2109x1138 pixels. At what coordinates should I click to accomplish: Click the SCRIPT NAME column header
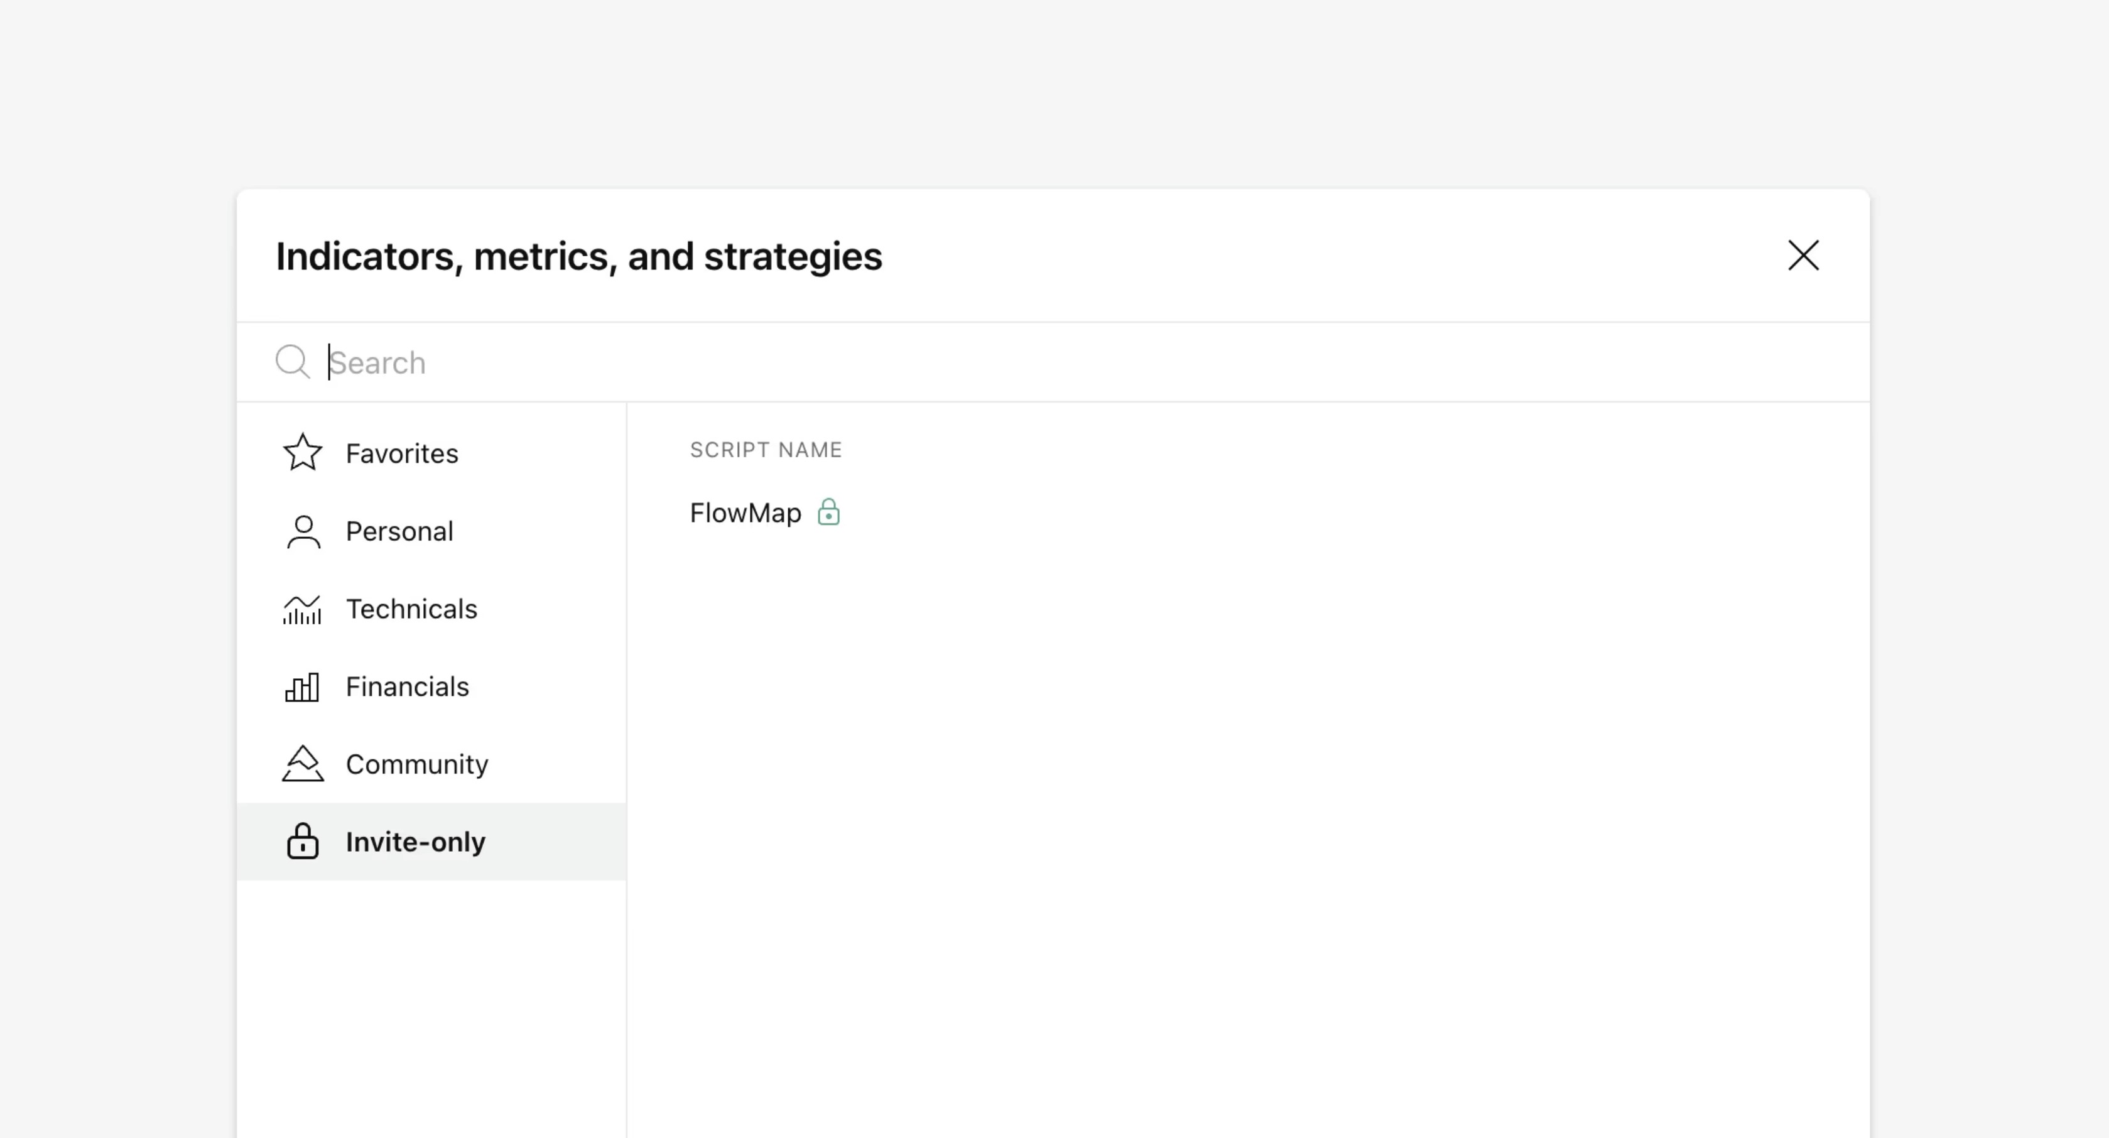766,448
